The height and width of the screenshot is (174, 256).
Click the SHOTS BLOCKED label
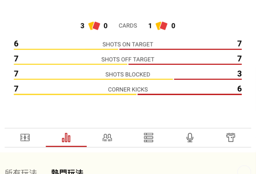pyautogui.click(x=128, y=74)
